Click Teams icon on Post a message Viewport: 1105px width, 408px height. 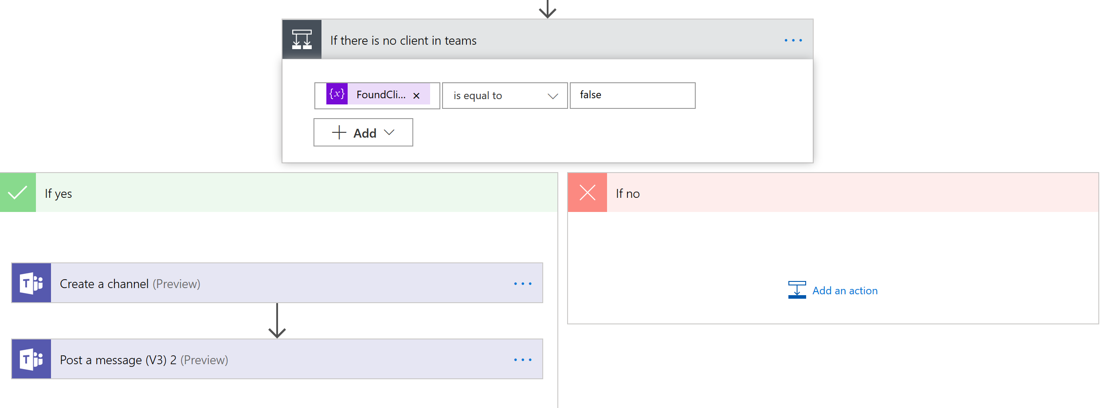coord(31,359)
